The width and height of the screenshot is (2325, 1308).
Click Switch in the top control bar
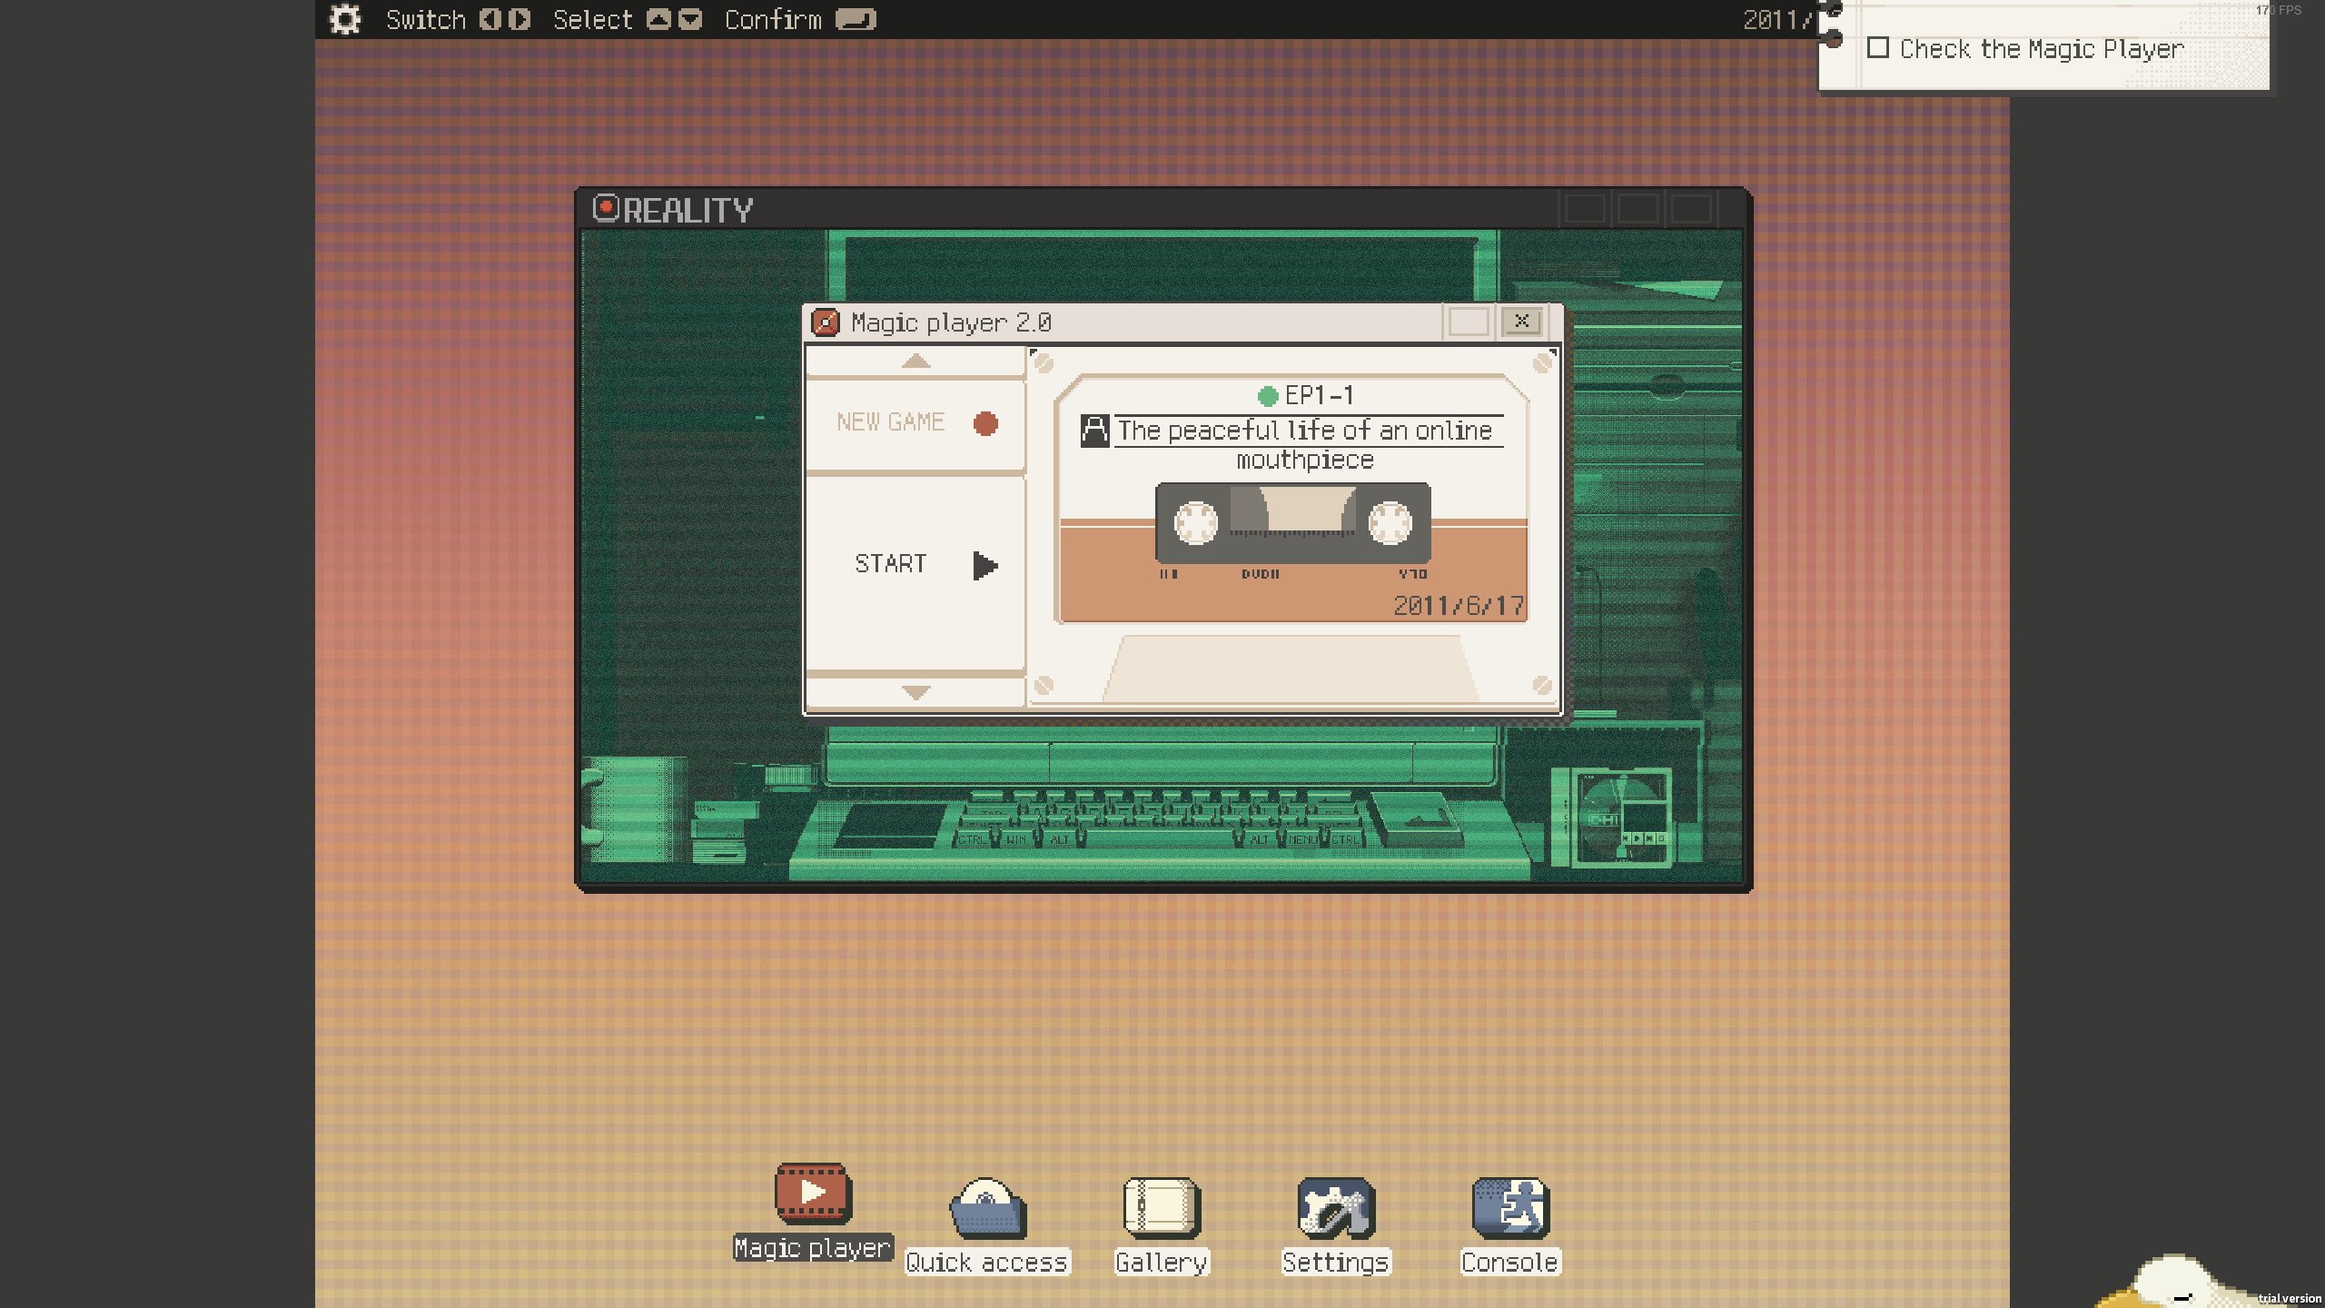pos(426,18)
